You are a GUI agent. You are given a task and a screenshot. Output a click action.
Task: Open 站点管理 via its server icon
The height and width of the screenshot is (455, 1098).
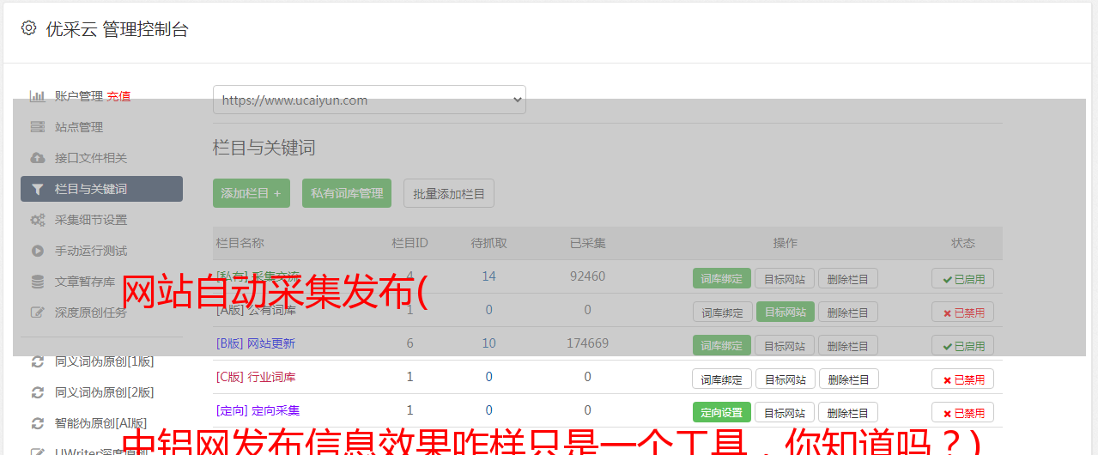tap(38, 127)
